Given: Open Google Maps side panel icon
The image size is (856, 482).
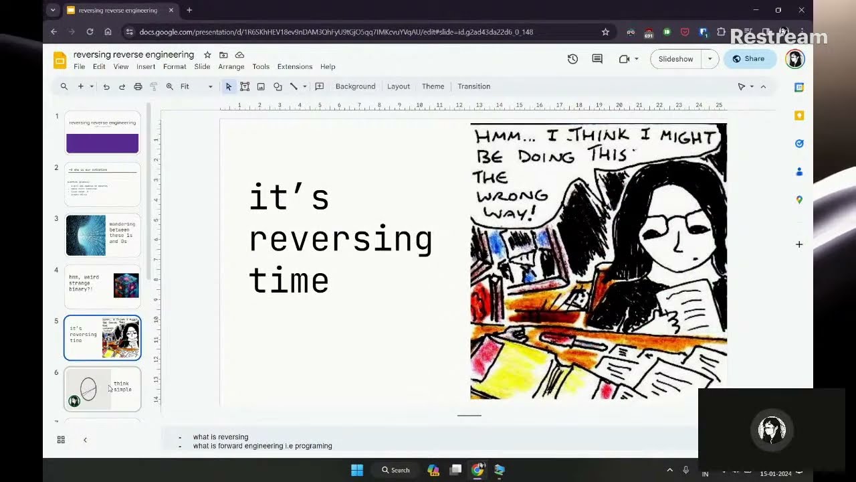Looking at the screenshot, I should [799, 199].
